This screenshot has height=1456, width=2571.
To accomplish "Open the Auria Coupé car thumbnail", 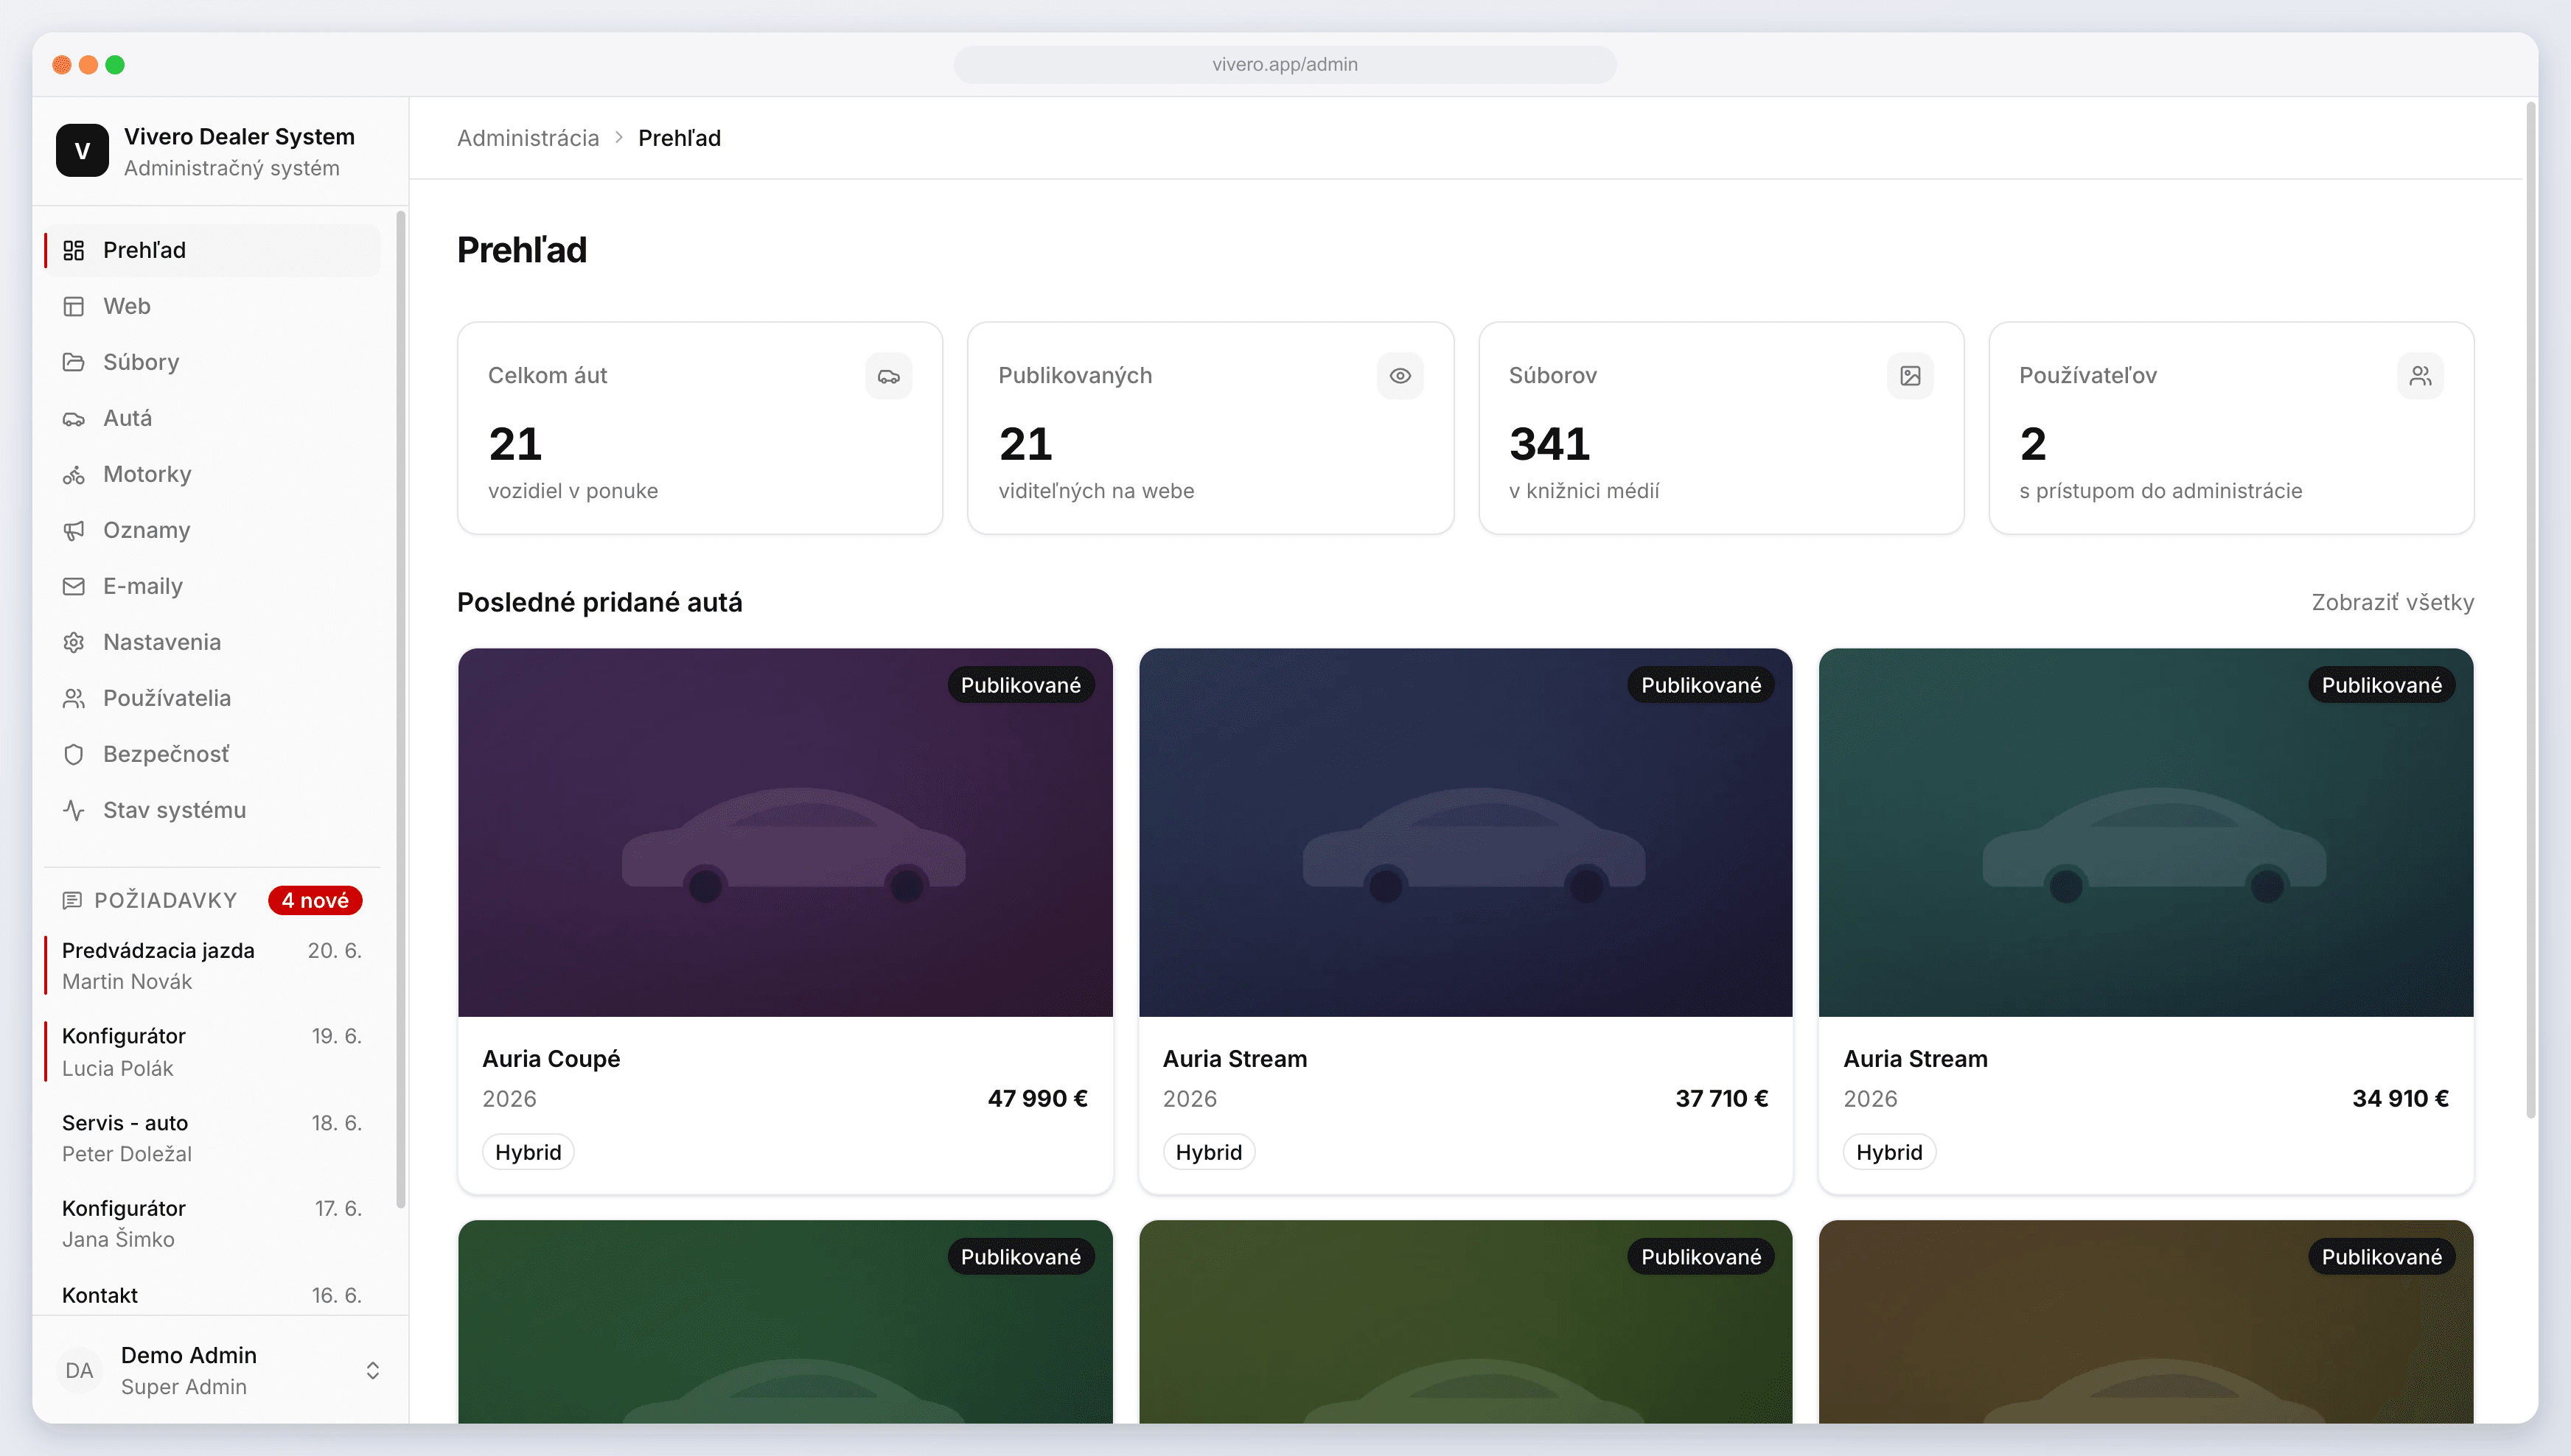I will (x=785, y=832).
